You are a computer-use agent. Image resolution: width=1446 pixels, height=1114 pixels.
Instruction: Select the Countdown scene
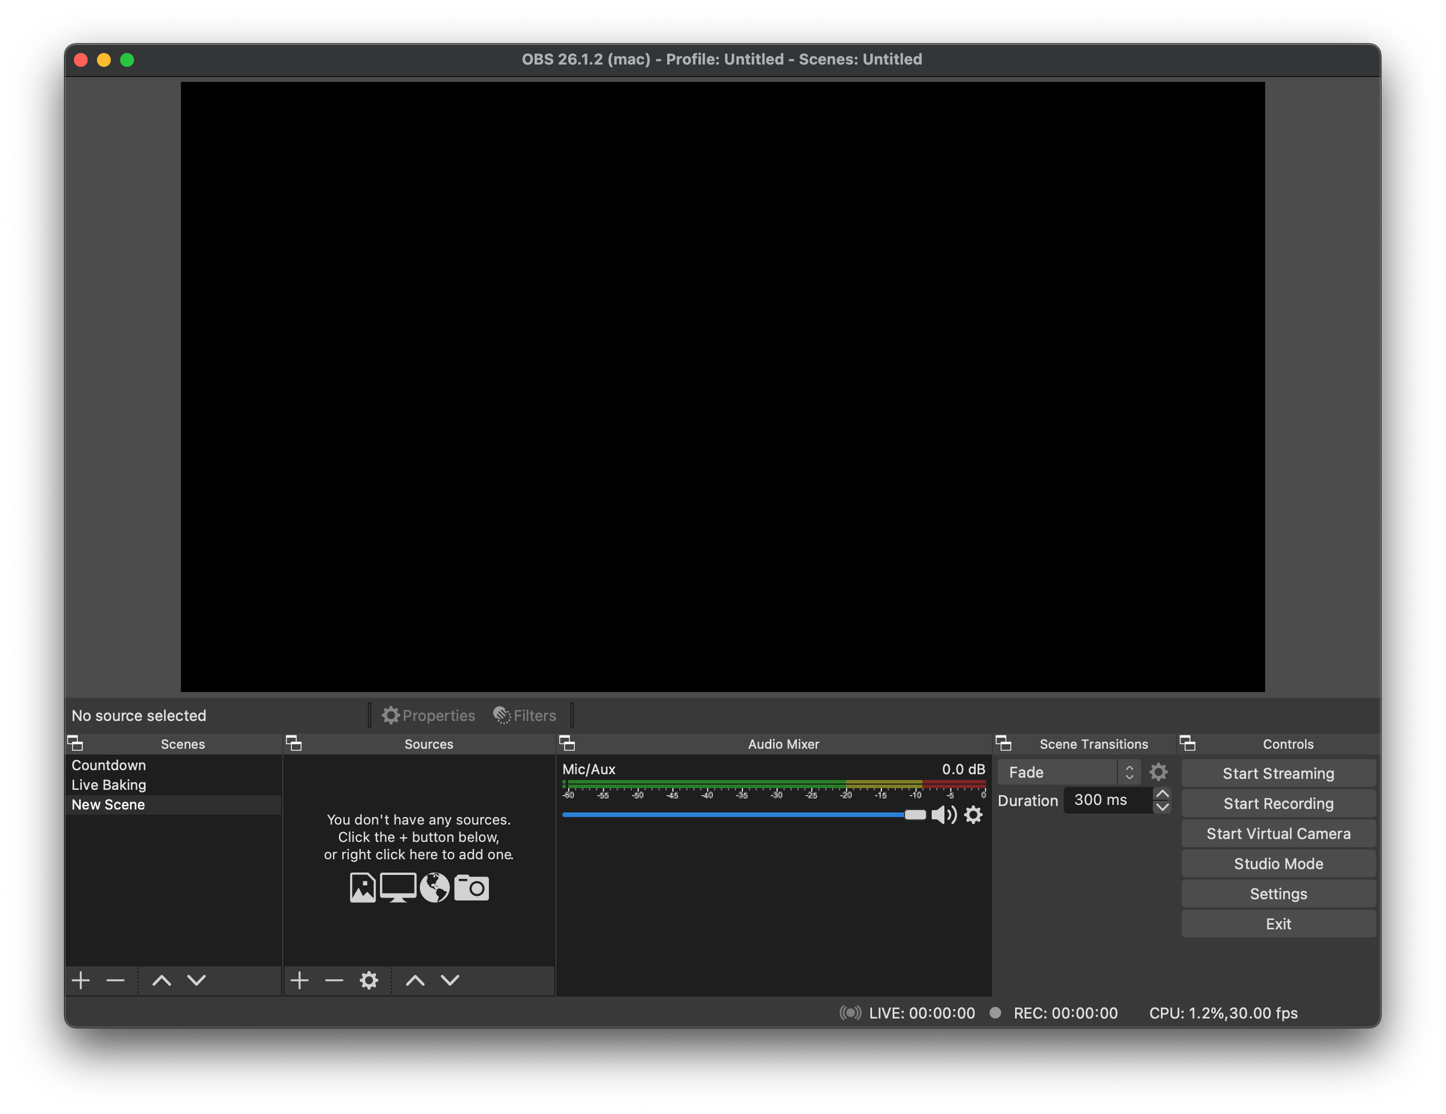(109, 764)
